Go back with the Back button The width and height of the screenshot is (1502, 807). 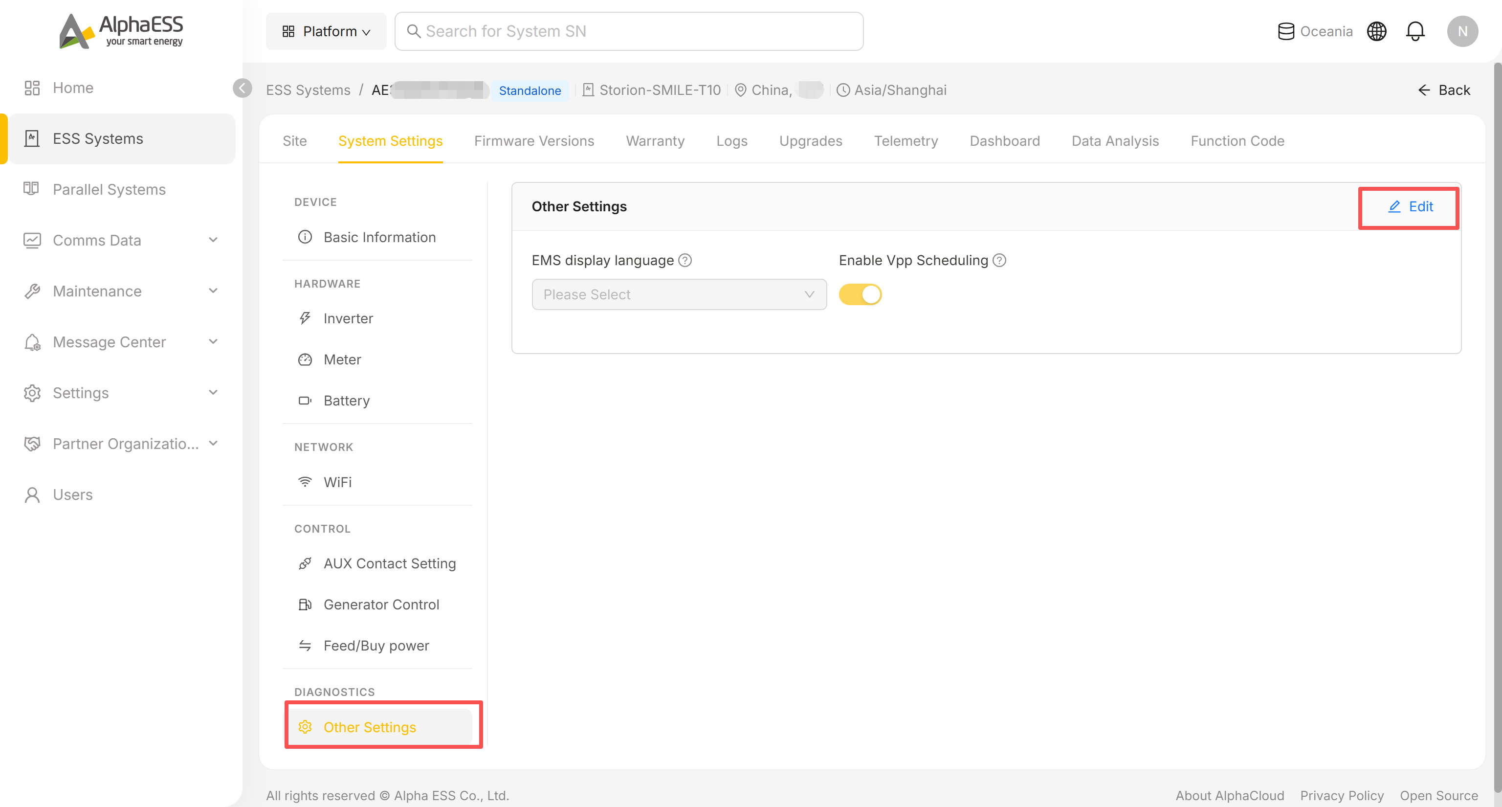[x=1443, y=90]
